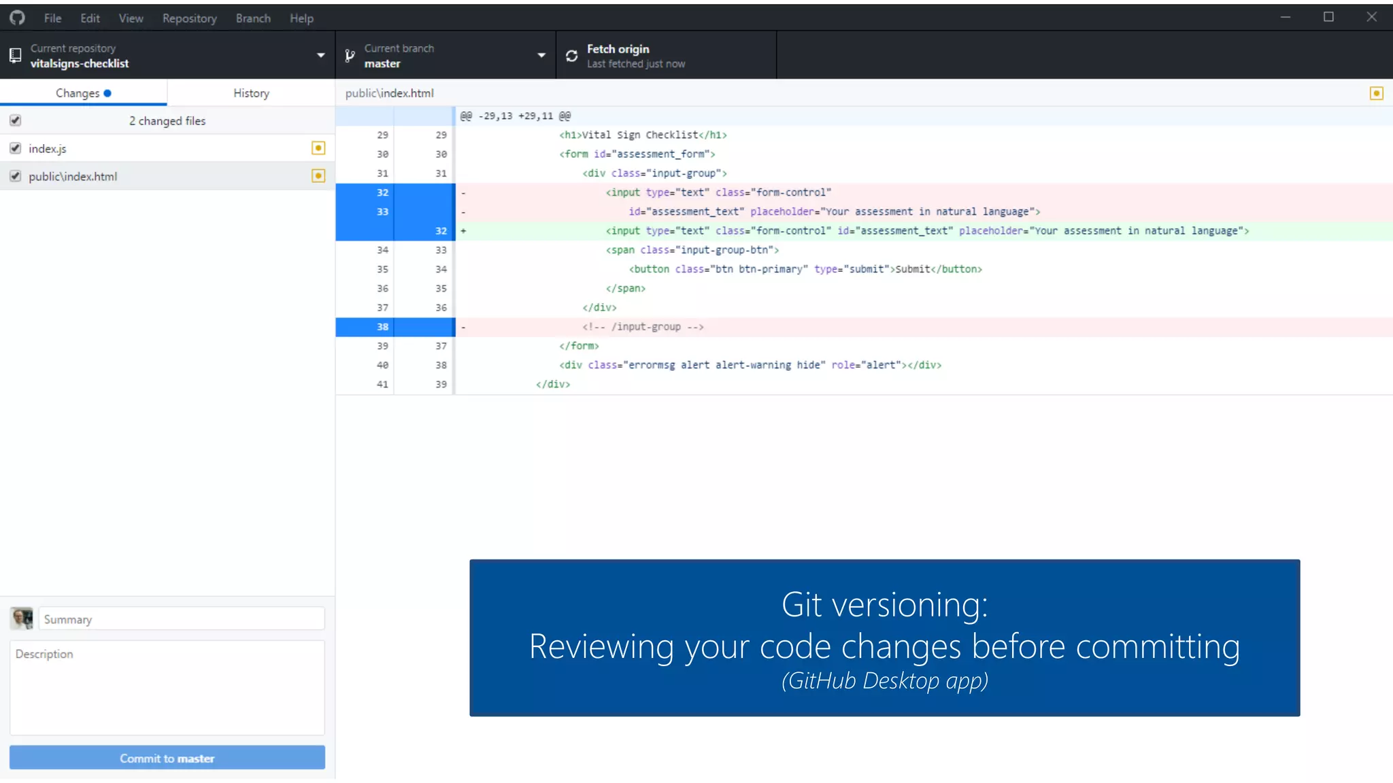Toggle the all changed files checkbox
Viewport: 1393px width, 783px height.
pos(15,120)
